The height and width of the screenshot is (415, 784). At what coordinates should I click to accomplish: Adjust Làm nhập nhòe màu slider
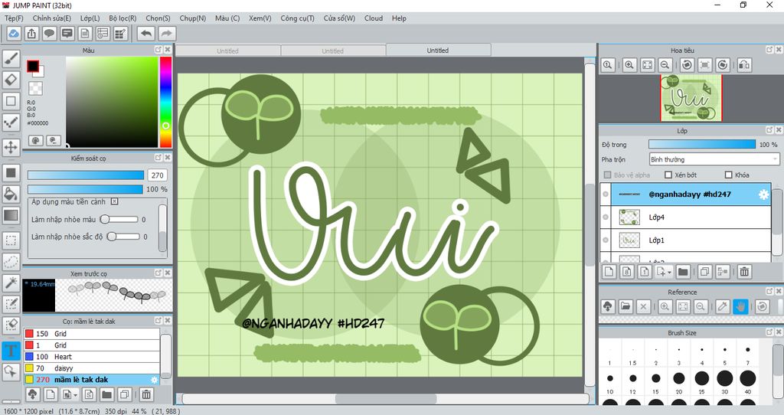point(119,219)
